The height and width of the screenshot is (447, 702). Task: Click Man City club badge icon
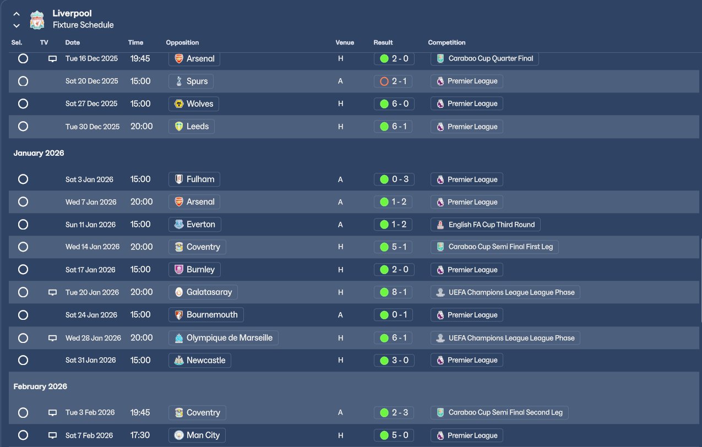178,435
